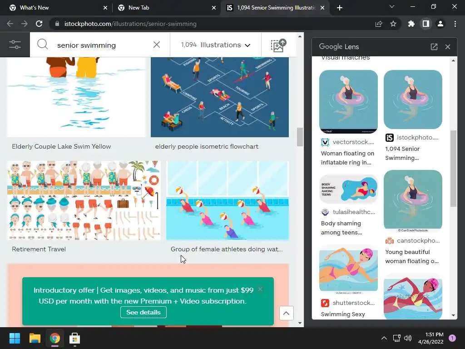
Task: Open elderly people isometric flowchart image
Action: pyautogui.click(x=220, y=97)
